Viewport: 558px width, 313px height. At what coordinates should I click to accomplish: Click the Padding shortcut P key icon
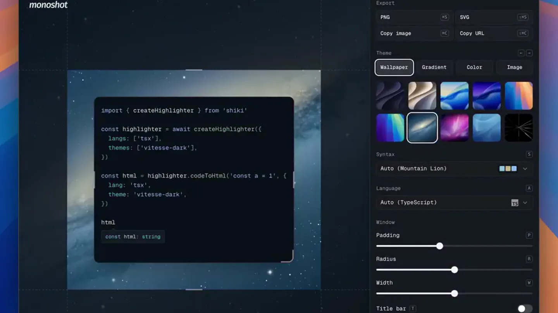click(x=529, y=235)
